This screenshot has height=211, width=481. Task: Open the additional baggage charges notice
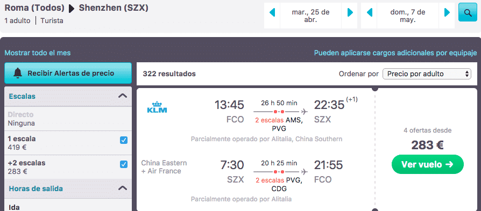click(x=395, y=53)
